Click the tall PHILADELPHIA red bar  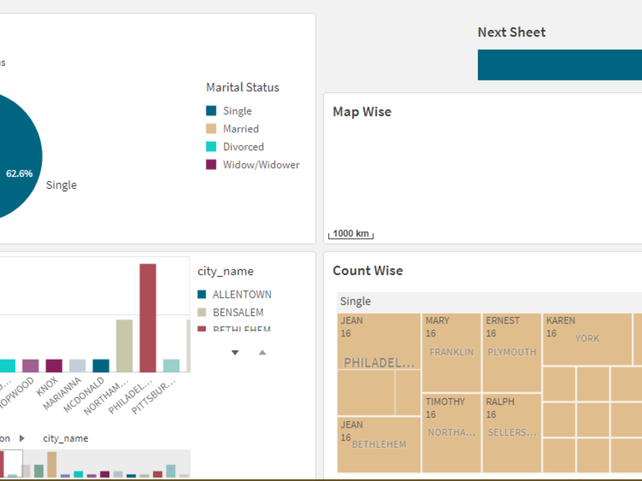click(x=148, y=318)
